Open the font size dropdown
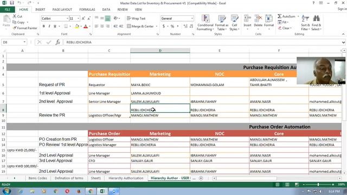 pyautogui.click(x=78, y=18)
